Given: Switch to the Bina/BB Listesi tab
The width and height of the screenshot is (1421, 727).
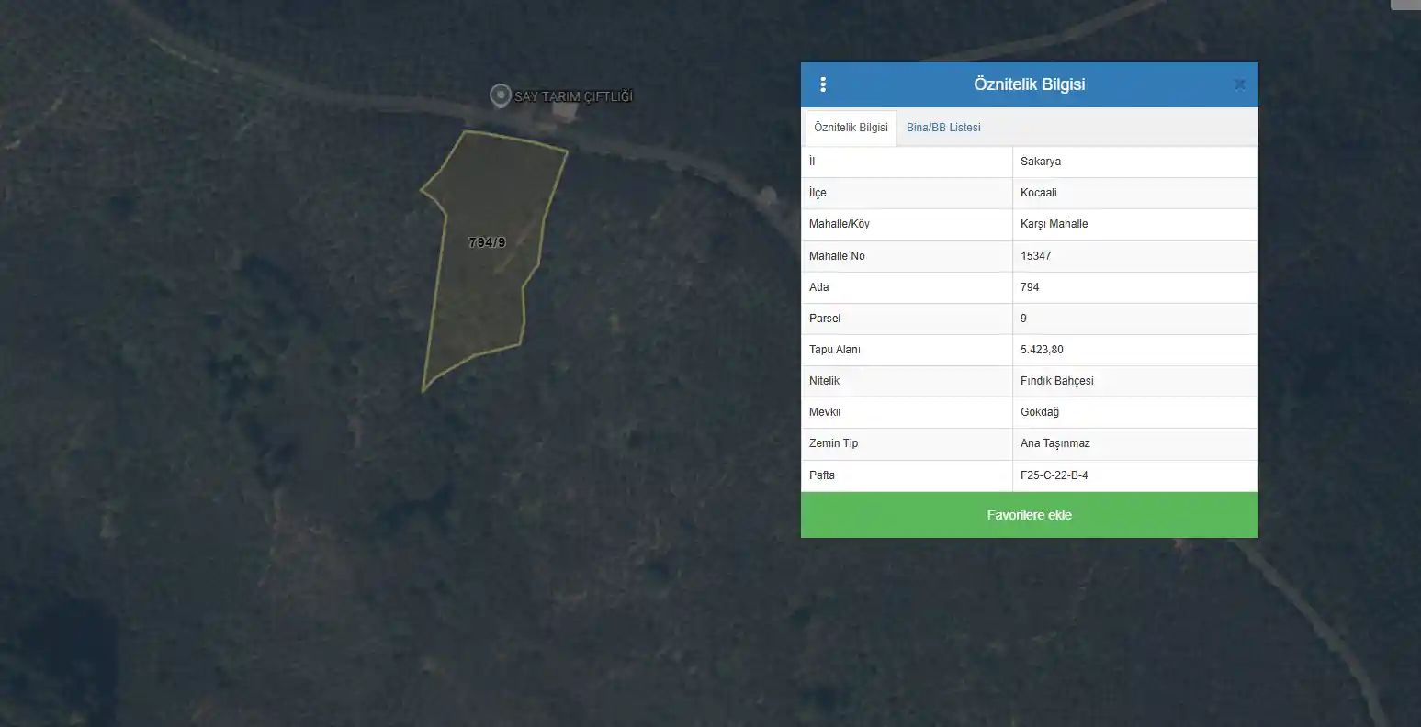Looking at the screenshot, I should click(x=943, y=128).
